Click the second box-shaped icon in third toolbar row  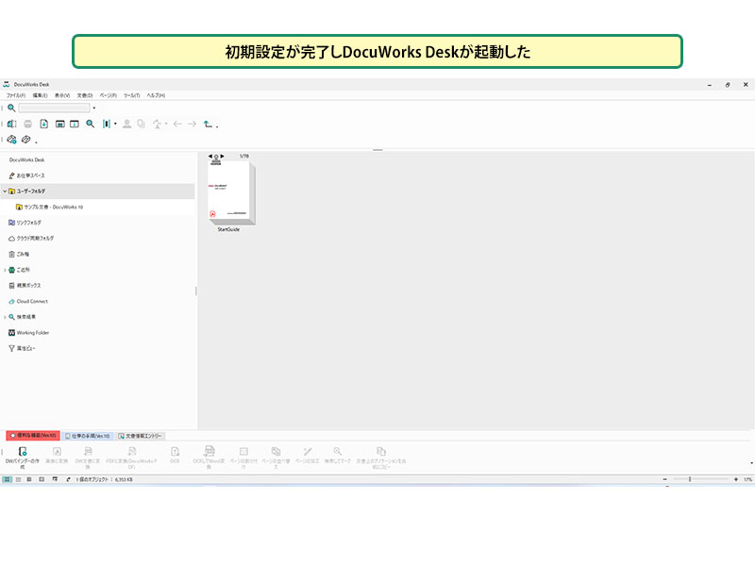pos(26,139)
